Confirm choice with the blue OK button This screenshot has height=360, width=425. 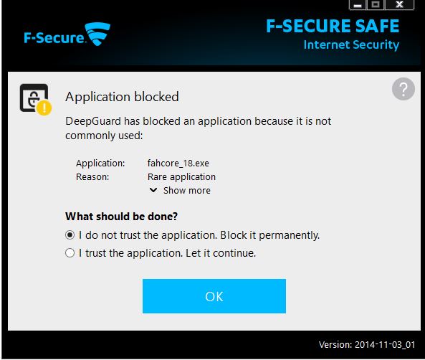pos(214,296)
